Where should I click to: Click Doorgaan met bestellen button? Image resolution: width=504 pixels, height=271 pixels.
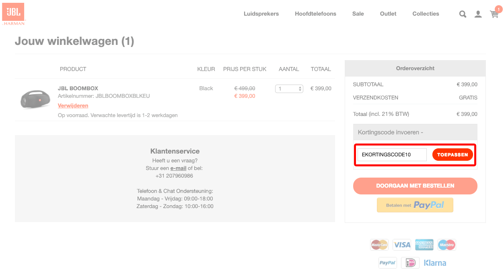coord(415,186)
